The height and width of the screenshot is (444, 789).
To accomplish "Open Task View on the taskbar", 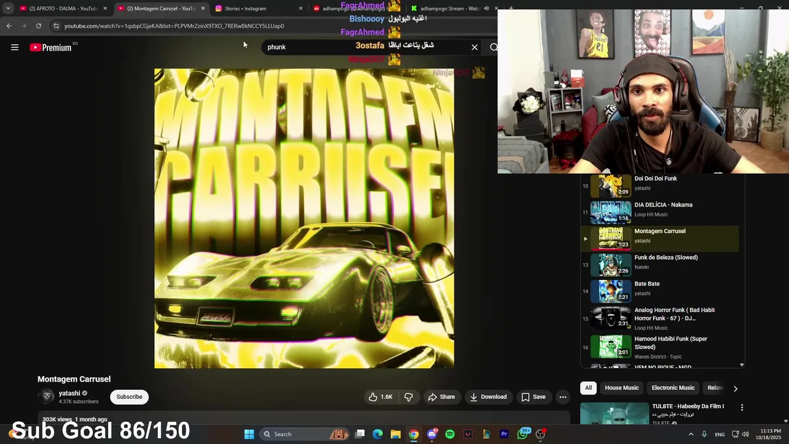I will tap(360, 434).
